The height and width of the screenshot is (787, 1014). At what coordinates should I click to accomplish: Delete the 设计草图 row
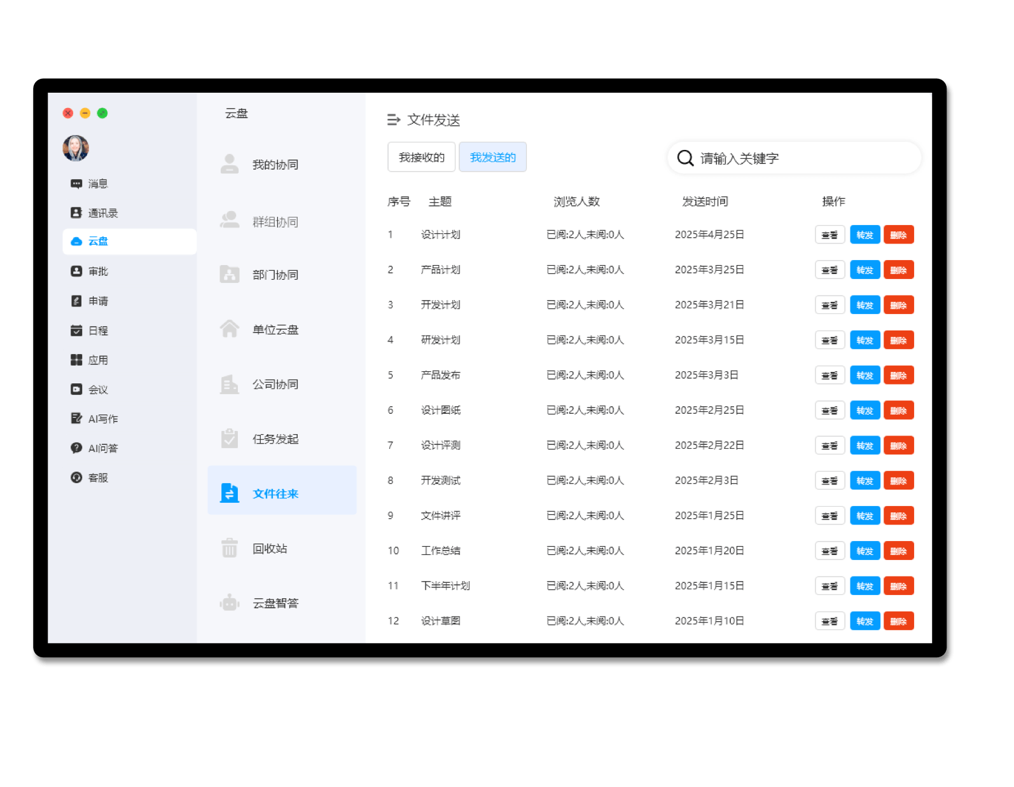tap(899, 620)
